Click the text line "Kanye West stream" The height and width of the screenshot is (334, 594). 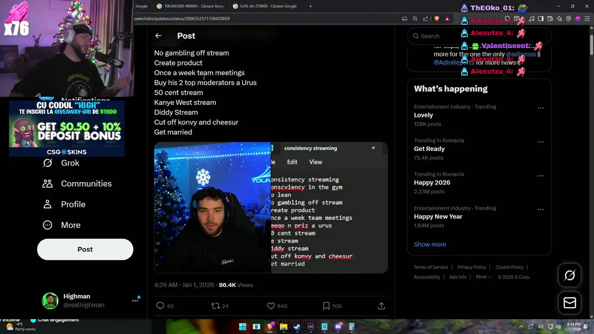[185, 103]
